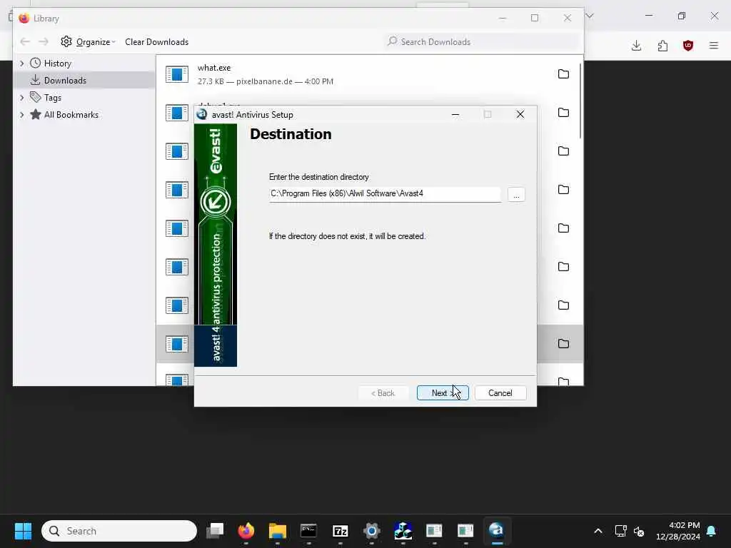
Task: Close the avast! Antivirus Setup dialog
Action: (520, 114)
